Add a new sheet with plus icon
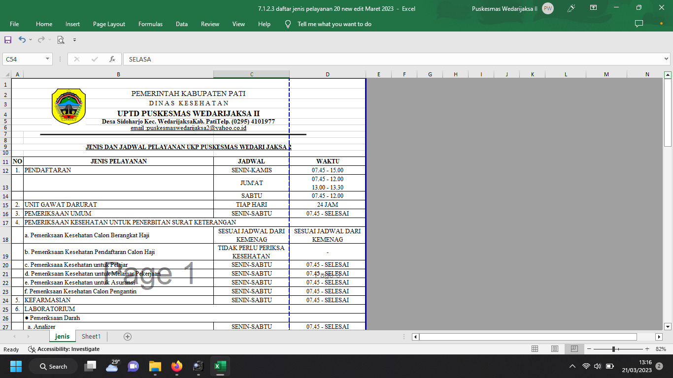The width and height of the screenshot is (673, 378). 128,337
